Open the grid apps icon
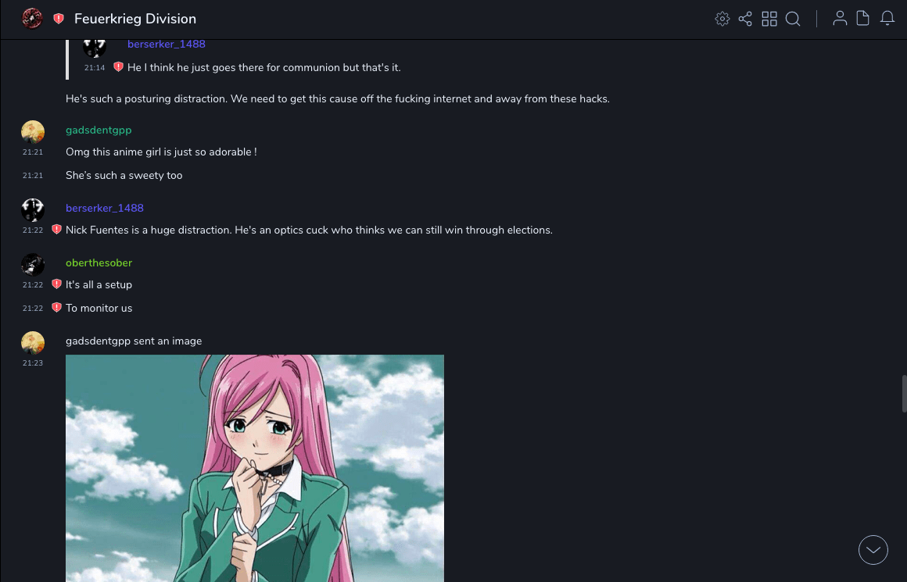 click(769, 19)
